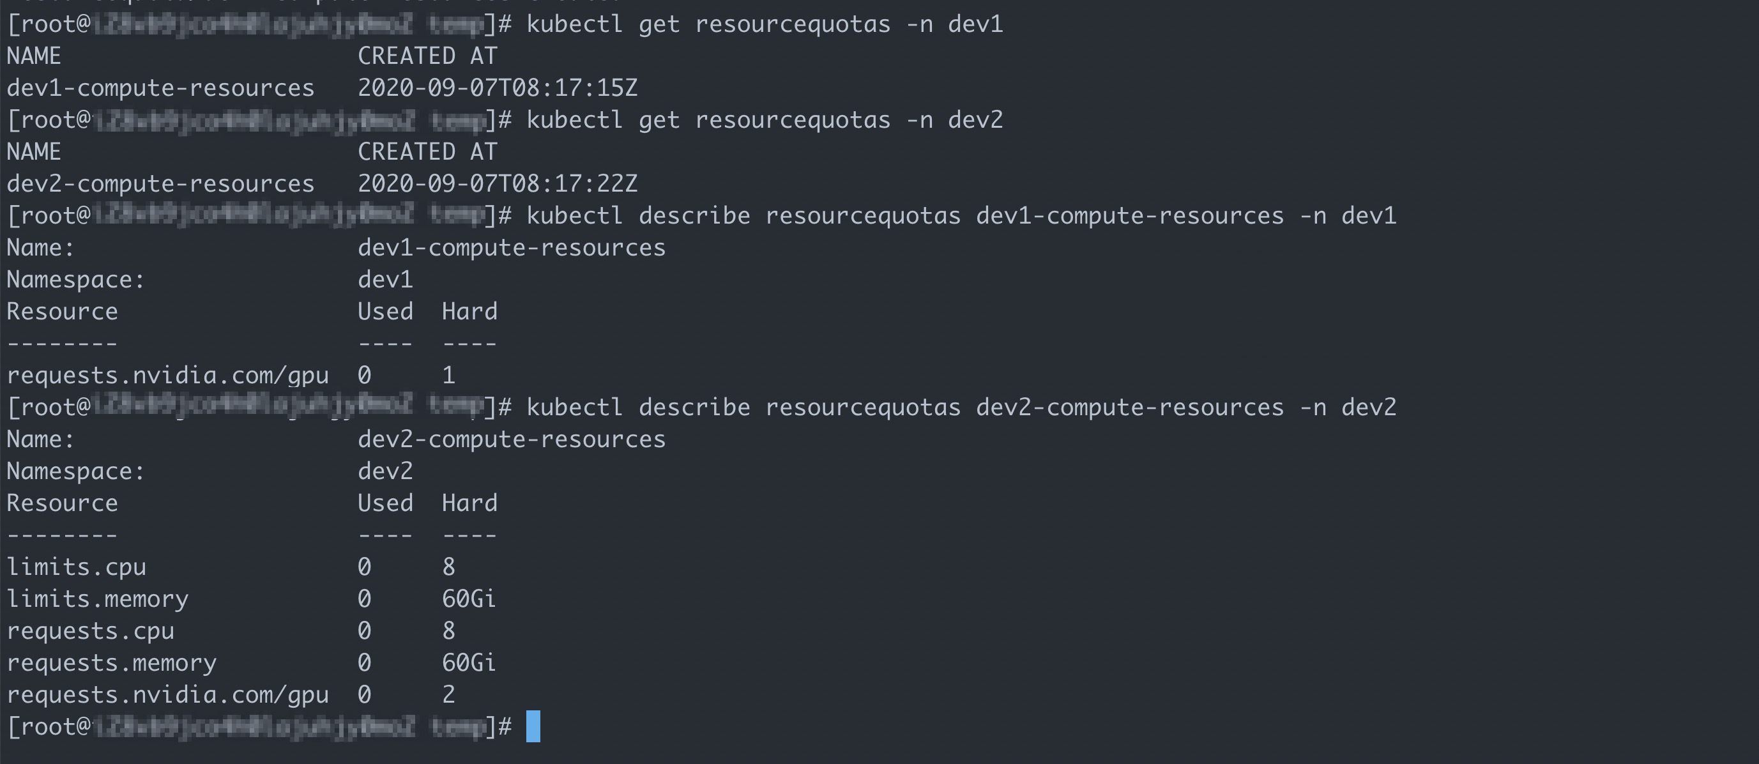Image resolution: width=1759 pixels, height=764 pixels.
Task: Click the requests.memory resource label
Action: tap(111, 663)
